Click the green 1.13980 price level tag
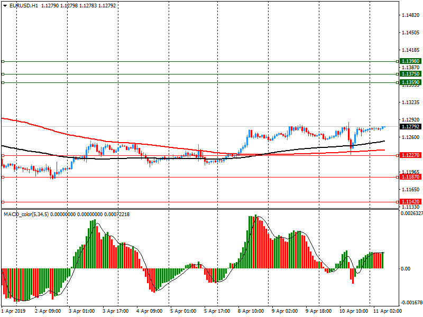This screenshot has width=423, height=317. 410,61
